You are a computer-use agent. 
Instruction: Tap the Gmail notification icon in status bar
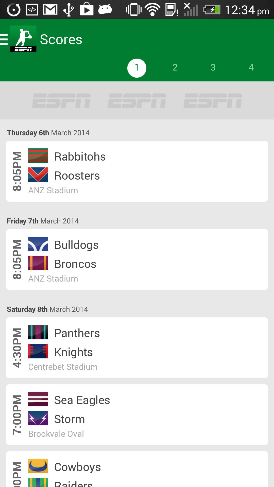[50, 10]
